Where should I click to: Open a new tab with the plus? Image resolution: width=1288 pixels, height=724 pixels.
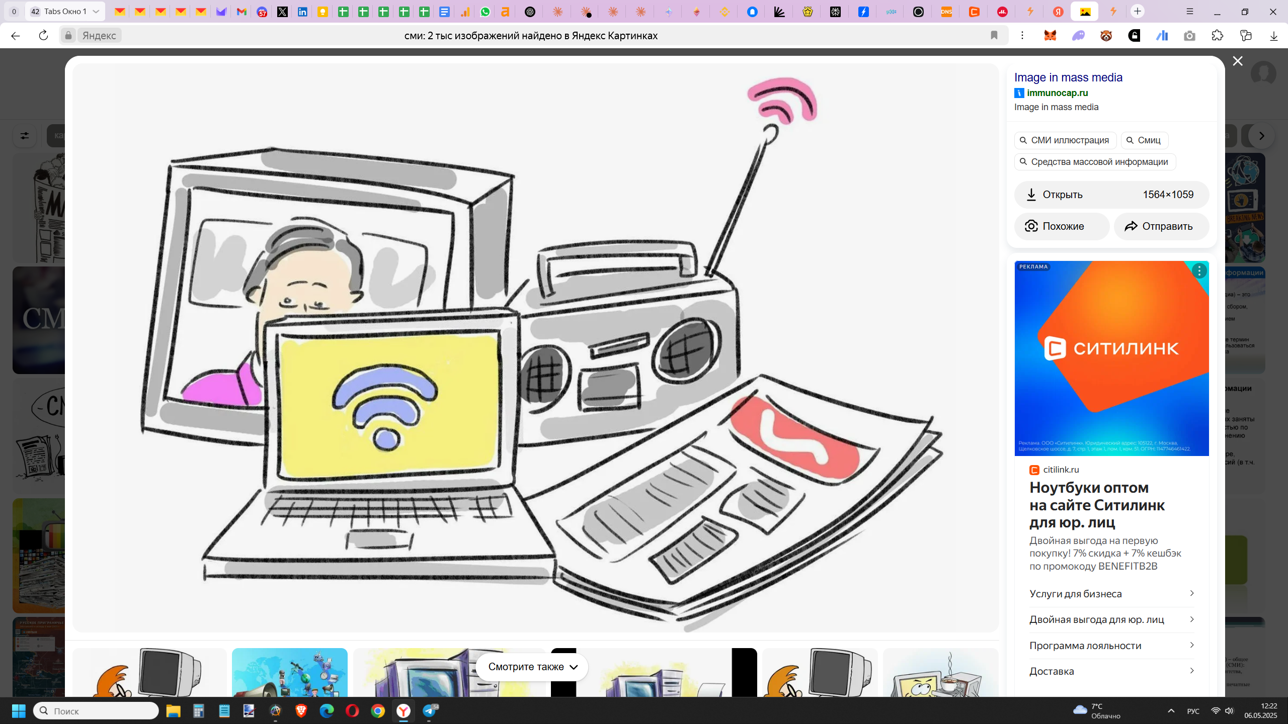click(1138, 11)
